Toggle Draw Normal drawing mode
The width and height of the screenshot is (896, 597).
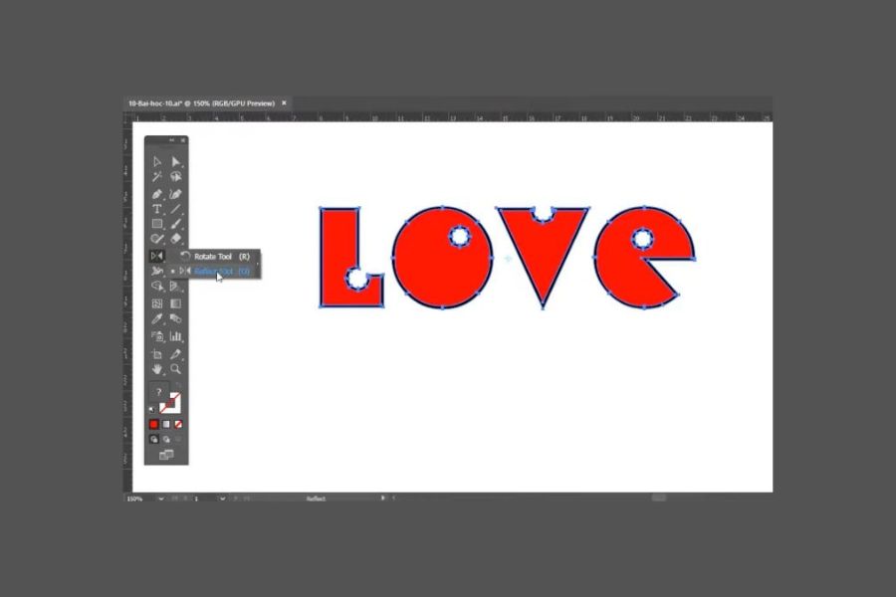click(x=154, y=439)
